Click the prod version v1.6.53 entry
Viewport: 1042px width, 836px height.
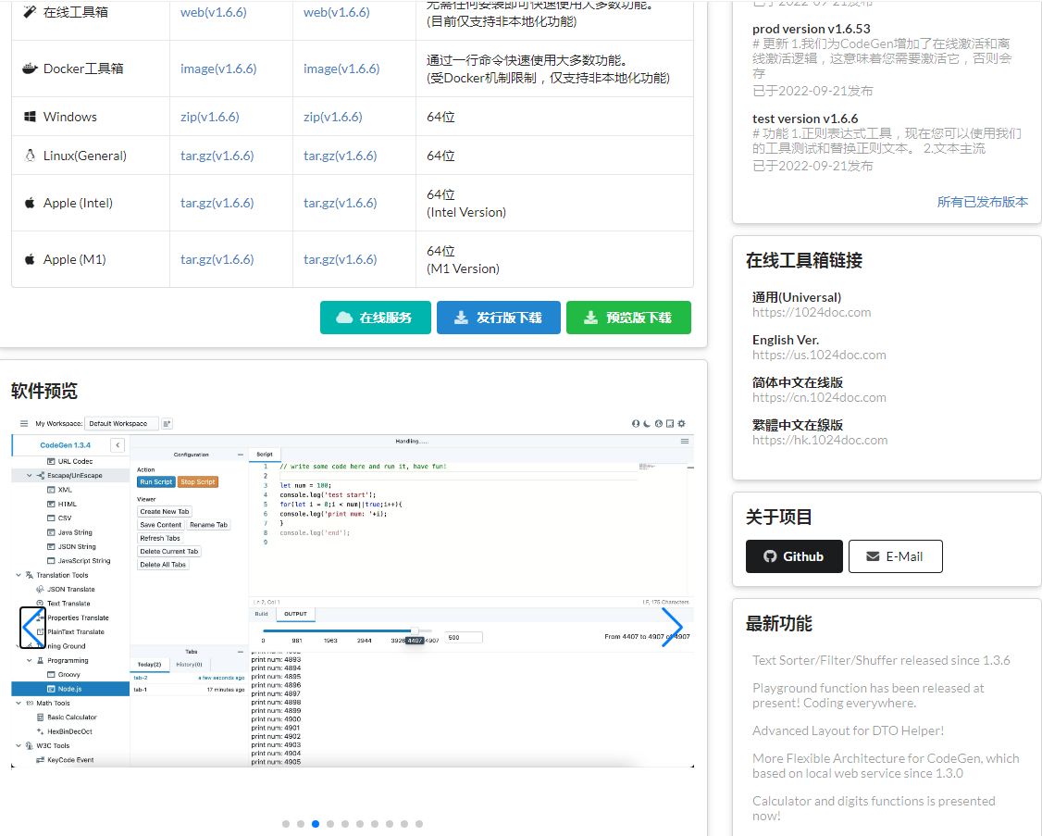pos(812,29)
